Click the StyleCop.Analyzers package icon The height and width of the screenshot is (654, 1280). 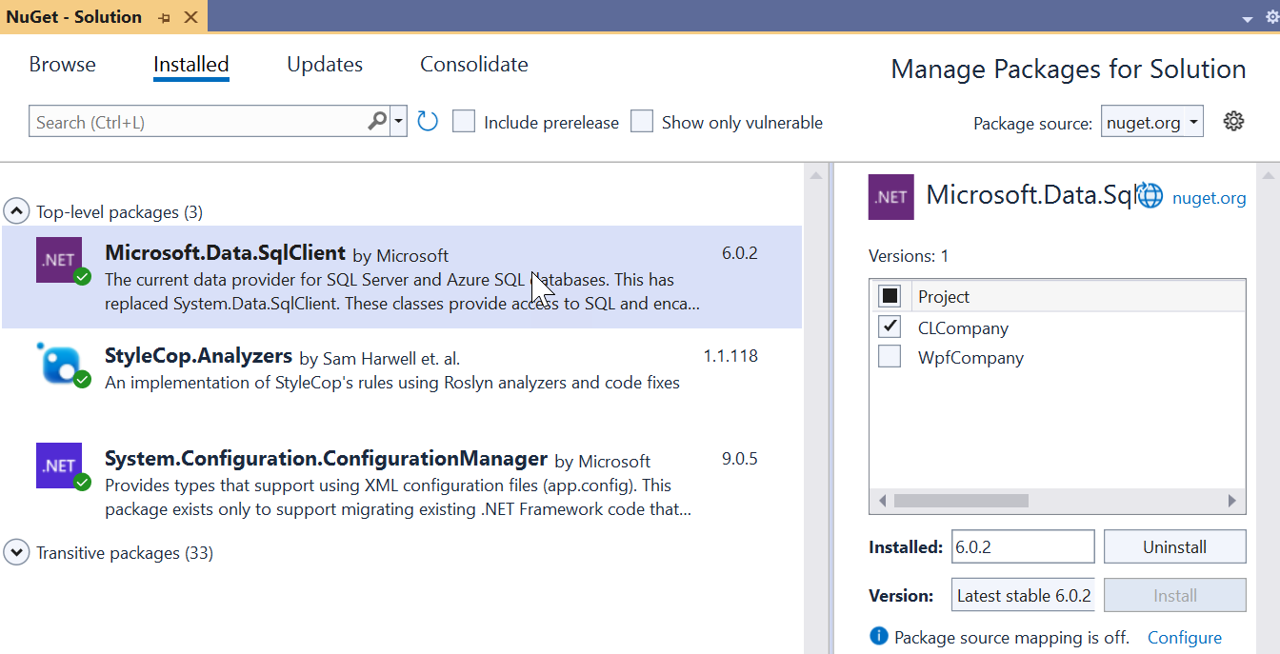click(59, 364)
